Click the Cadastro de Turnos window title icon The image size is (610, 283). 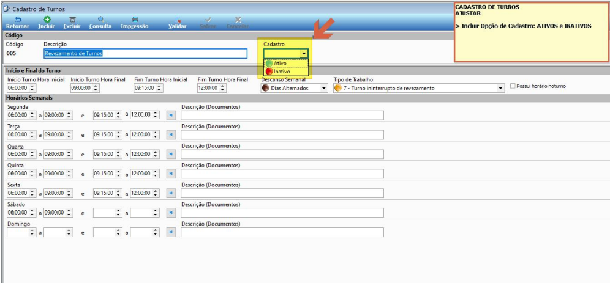(7, 9)
